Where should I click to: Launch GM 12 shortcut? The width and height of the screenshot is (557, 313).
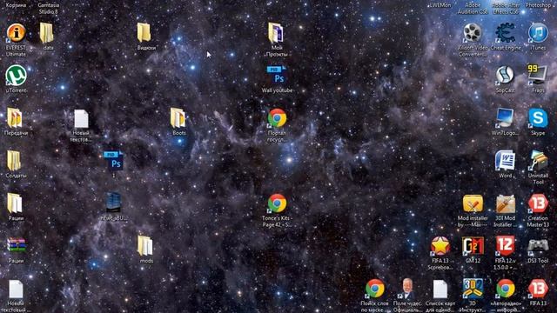[473, 246]
